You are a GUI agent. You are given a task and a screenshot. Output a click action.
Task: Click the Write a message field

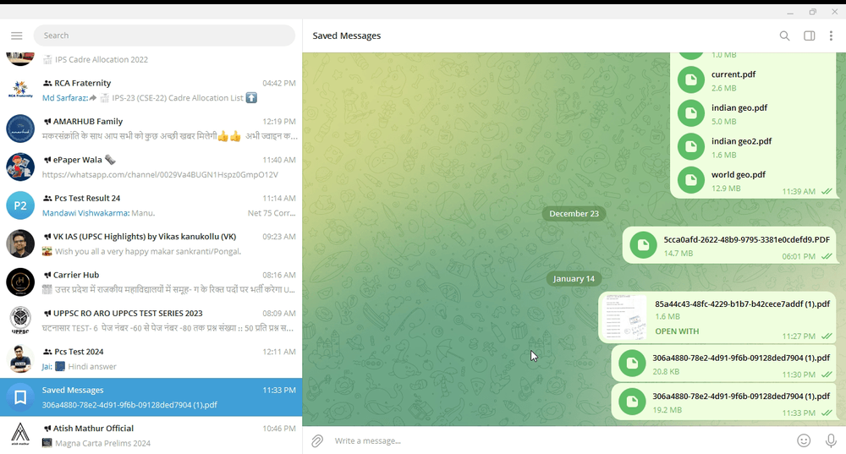[x=561, y=440]
